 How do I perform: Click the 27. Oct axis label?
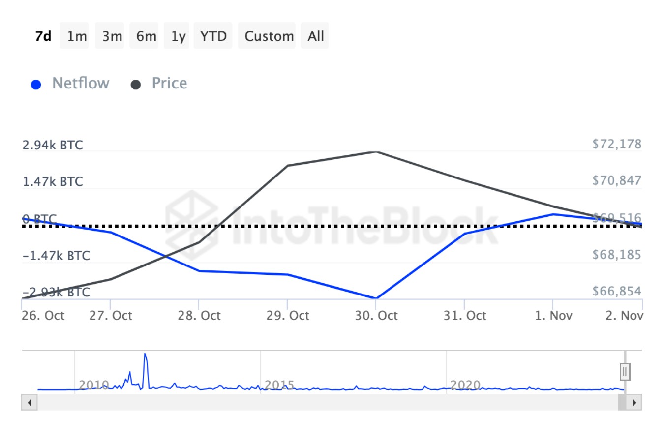pos(111,316)
